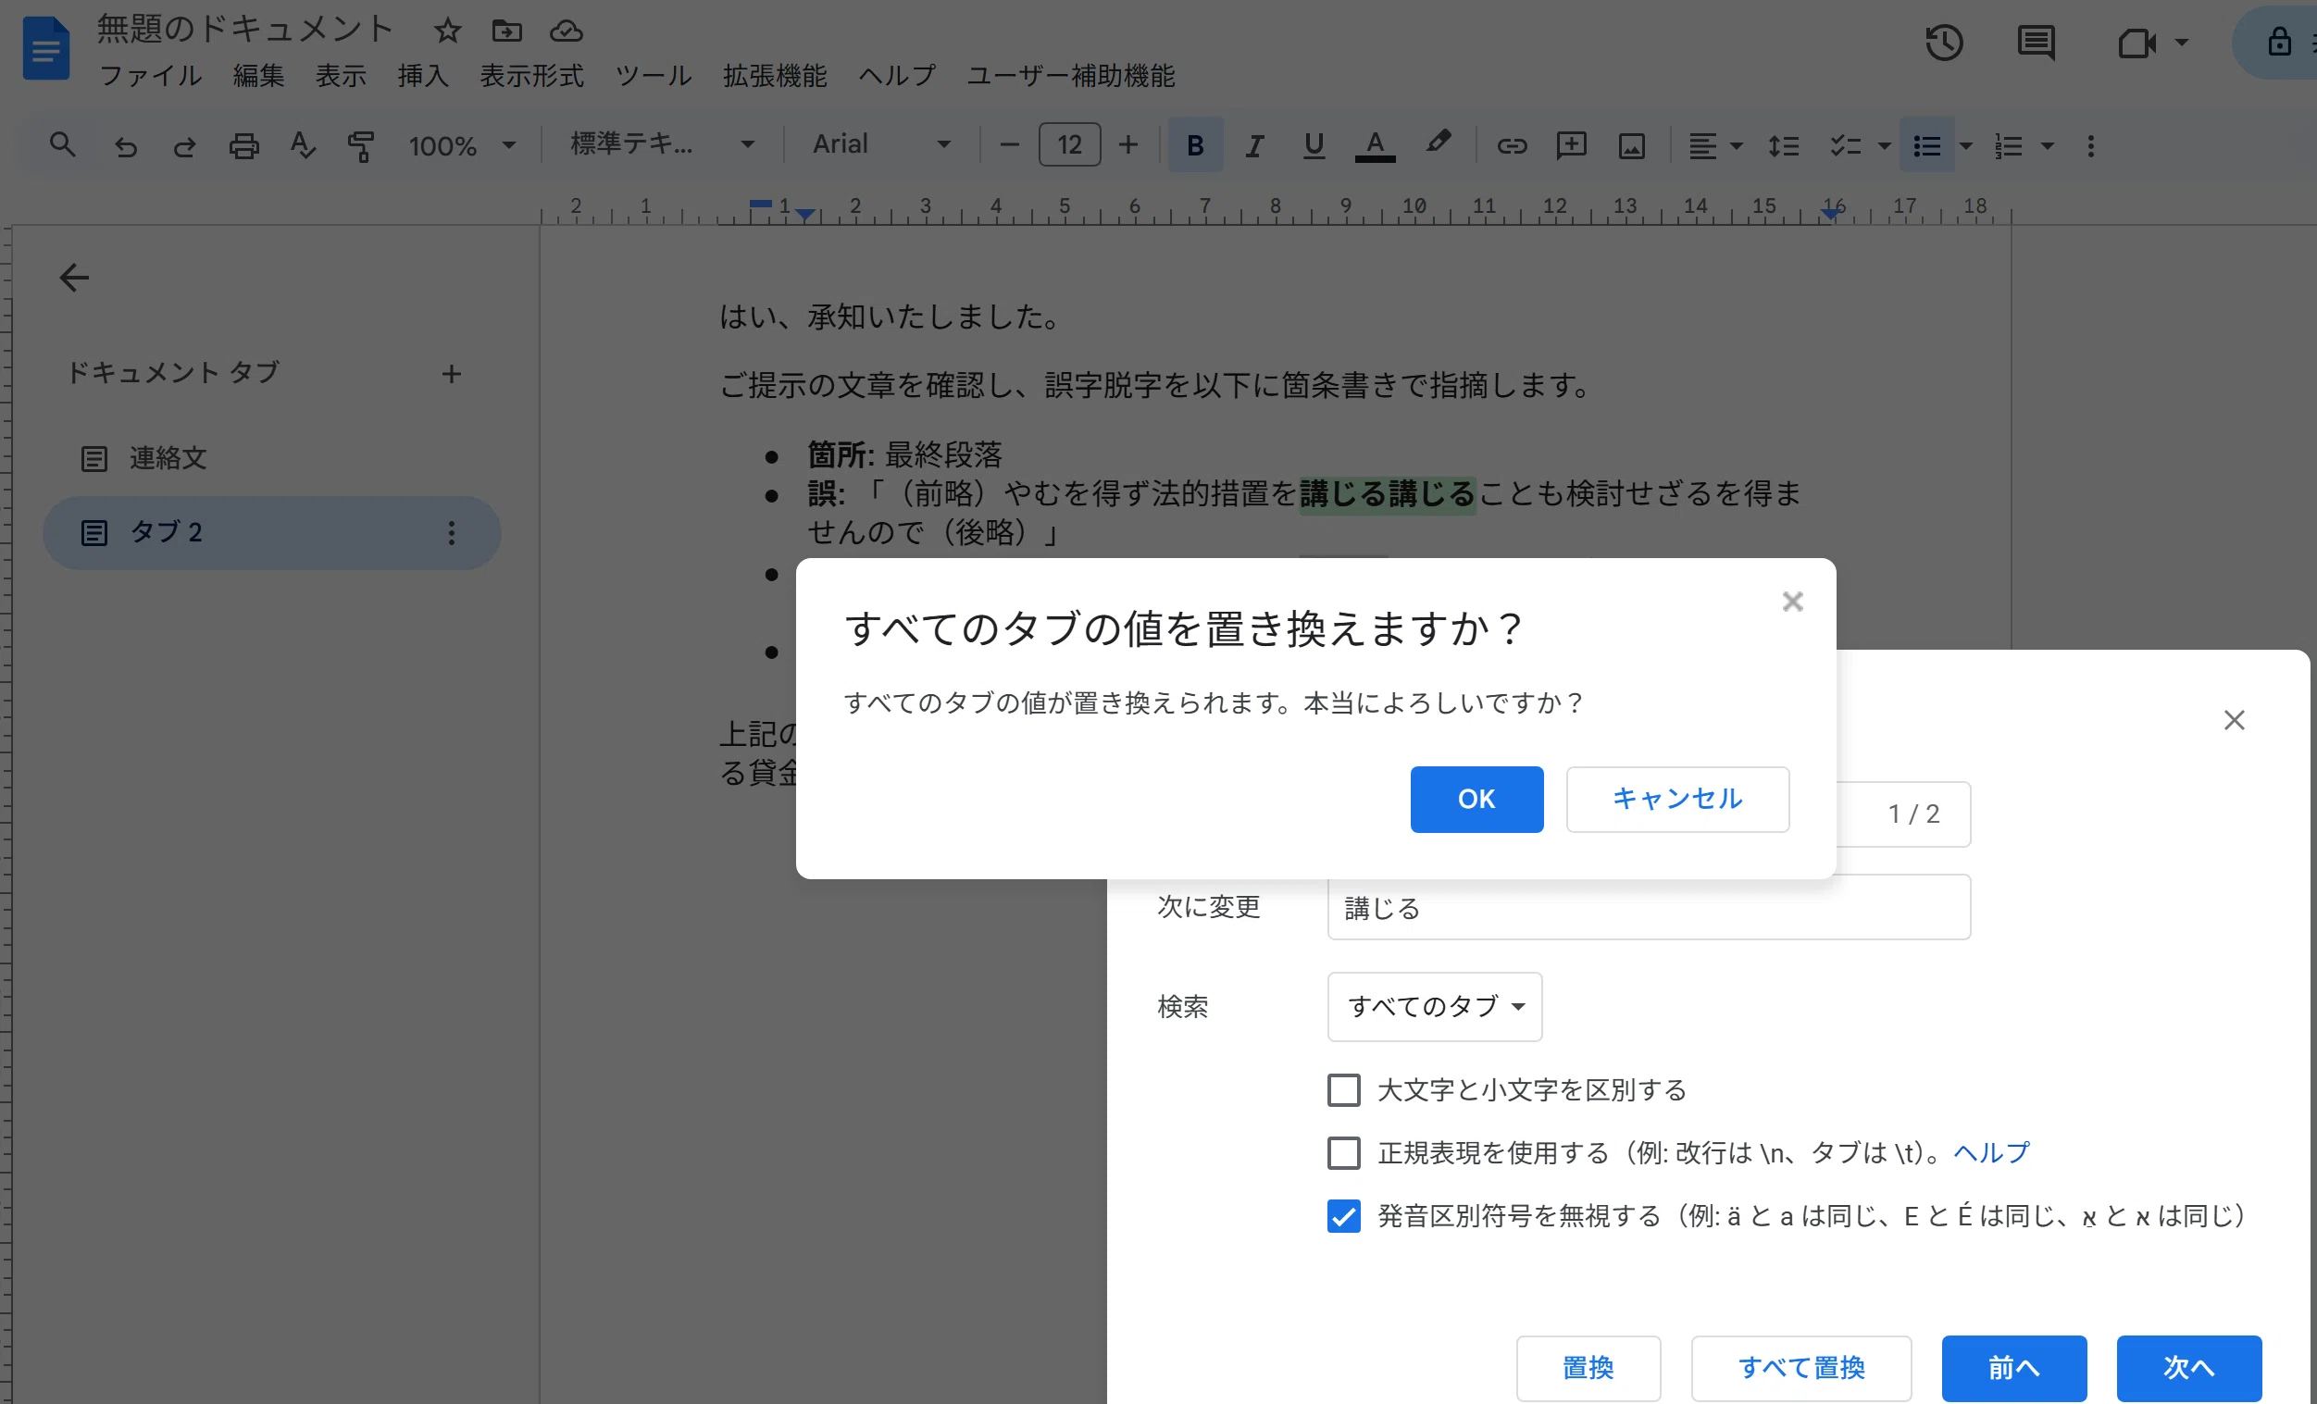Open the 表示 menu
The width and height of the screenshot is (2317, 1404).
click(341, 75)
